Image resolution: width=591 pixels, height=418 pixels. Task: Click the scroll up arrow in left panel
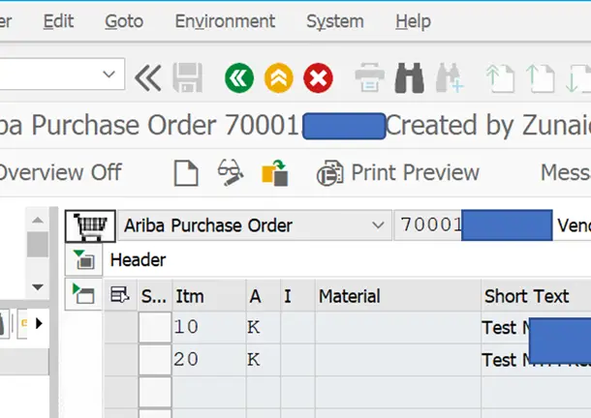(38, 220)
